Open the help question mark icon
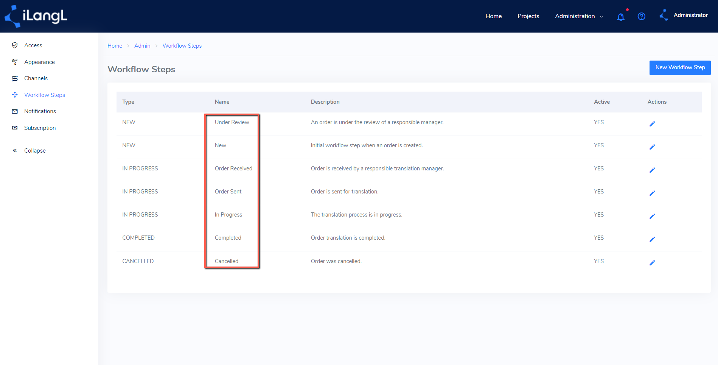Image resolution: width=718 pixels, height=365 pixels. click(x=641, y=16)
